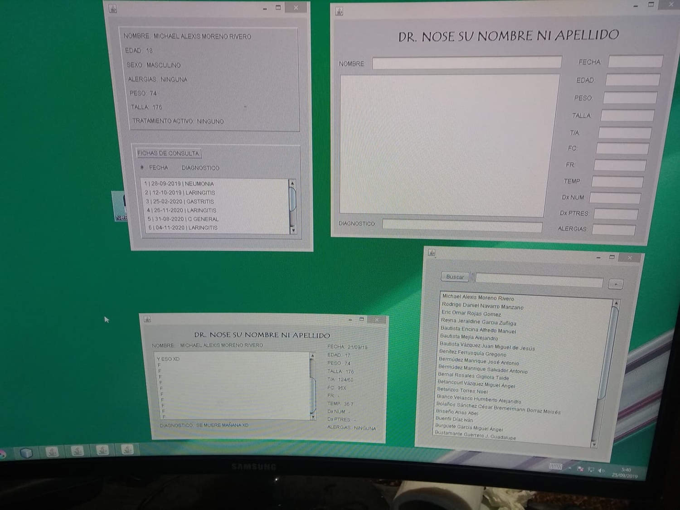Image resolution: width=680 pixels, height=510 pixels.
Task: Select Buenfil Díaz Iván in patient list
Action: click(x=454, y=419)
